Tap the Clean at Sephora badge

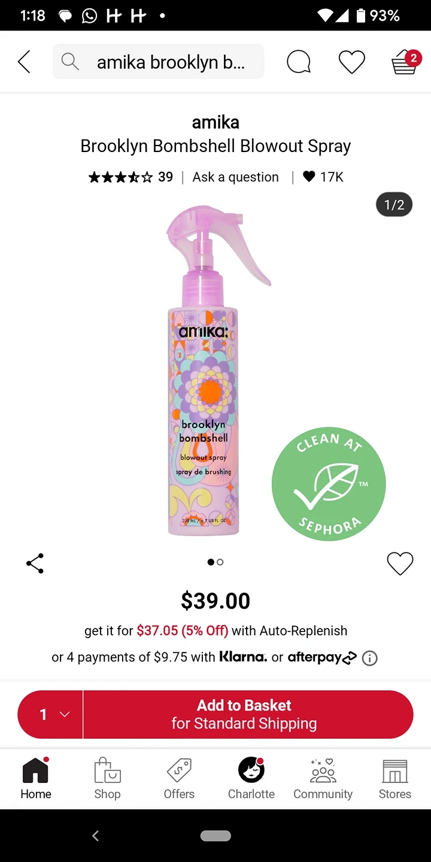(329, 484)
